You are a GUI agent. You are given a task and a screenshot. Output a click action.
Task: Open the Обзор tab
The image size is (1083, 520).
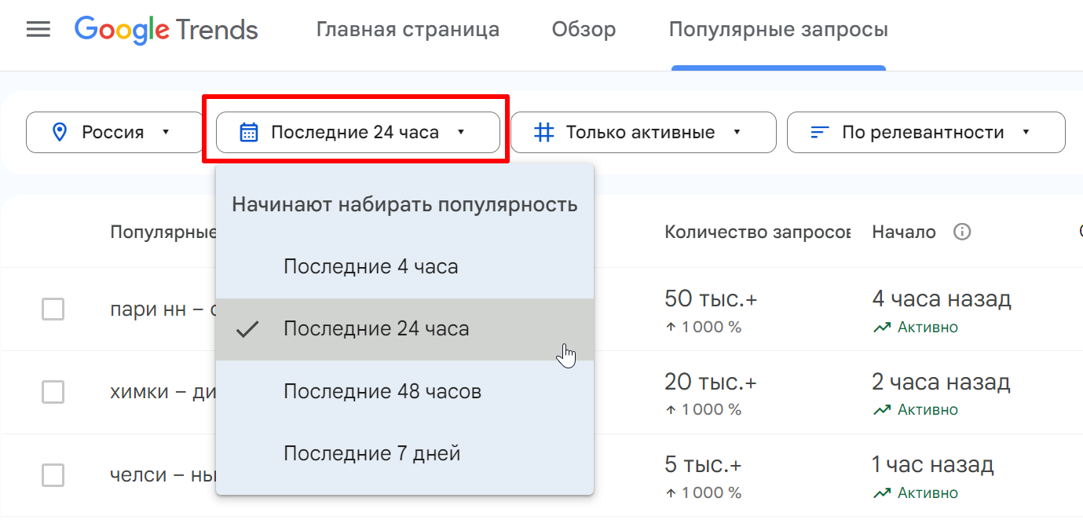pos(584,30)
